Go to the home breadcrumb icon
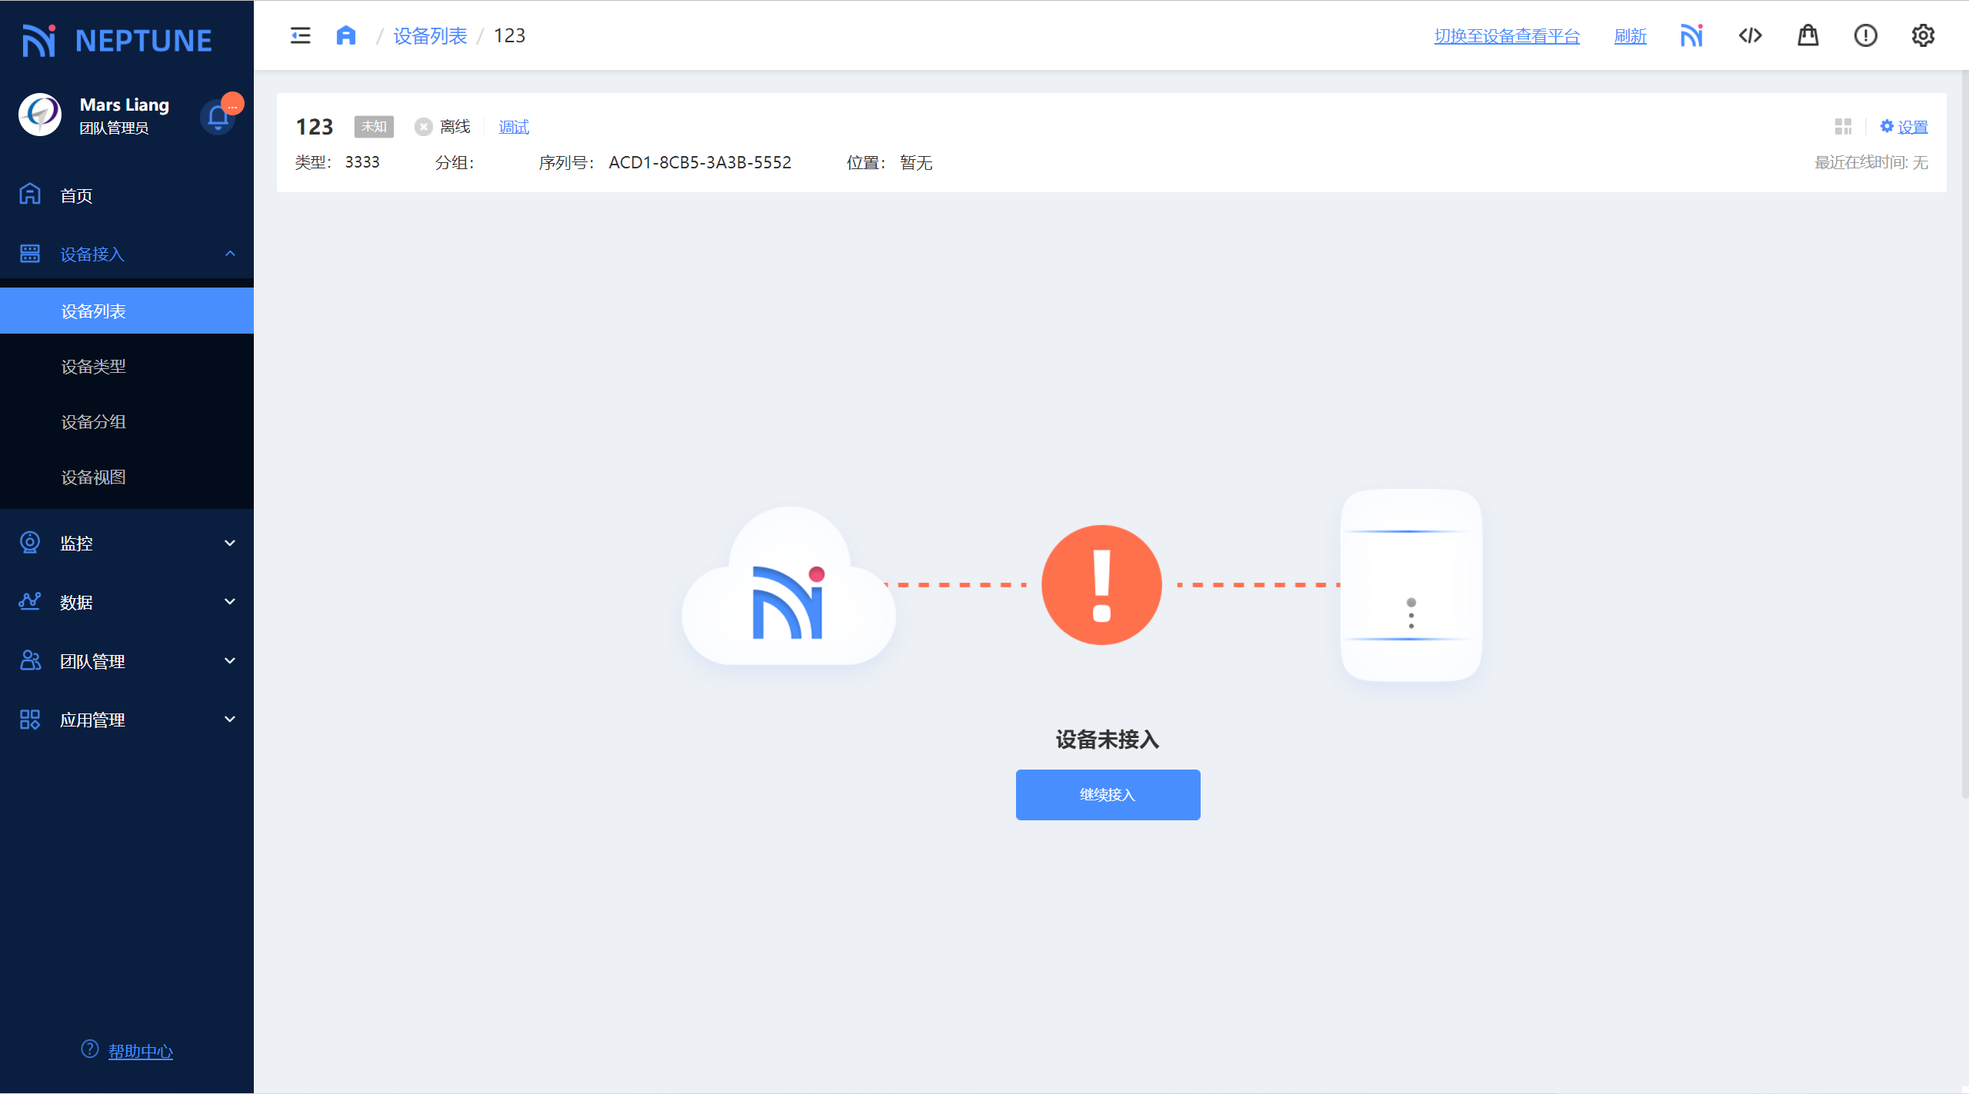The width and height of the screenshot is (1969, 1094). click(346, 35)
